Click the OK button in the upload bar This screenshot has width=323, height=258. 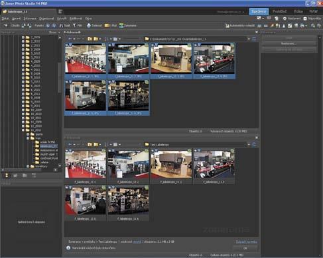click(245, 248)
